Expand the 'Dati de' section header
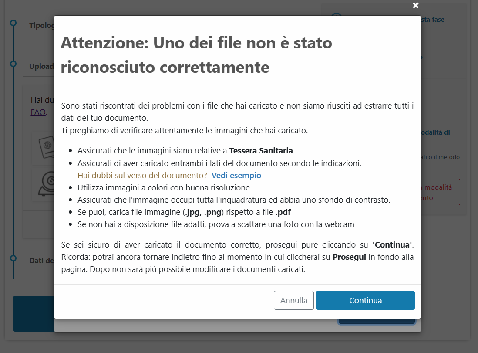Image resolution: width=478 pixels, height=353 pixels. click(41, 261)
